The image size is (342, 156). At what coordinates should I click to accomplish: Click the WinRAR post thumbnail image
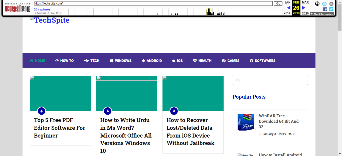(x=245, y=122)
